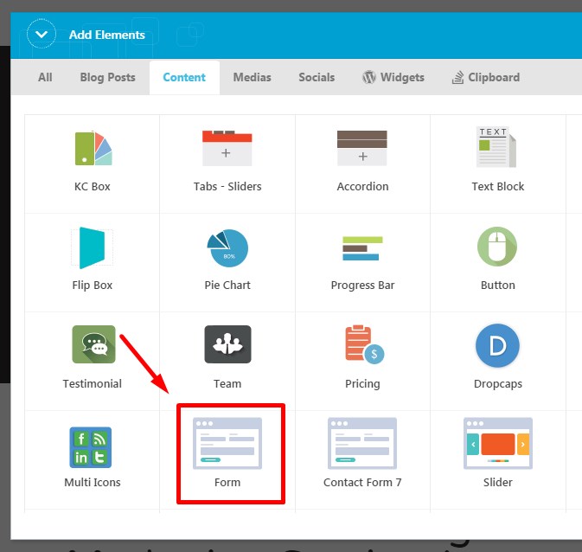The height and width of the screenshot is (552, 582).
Task: Open the Clipboard tab
Action: [485, 77]
